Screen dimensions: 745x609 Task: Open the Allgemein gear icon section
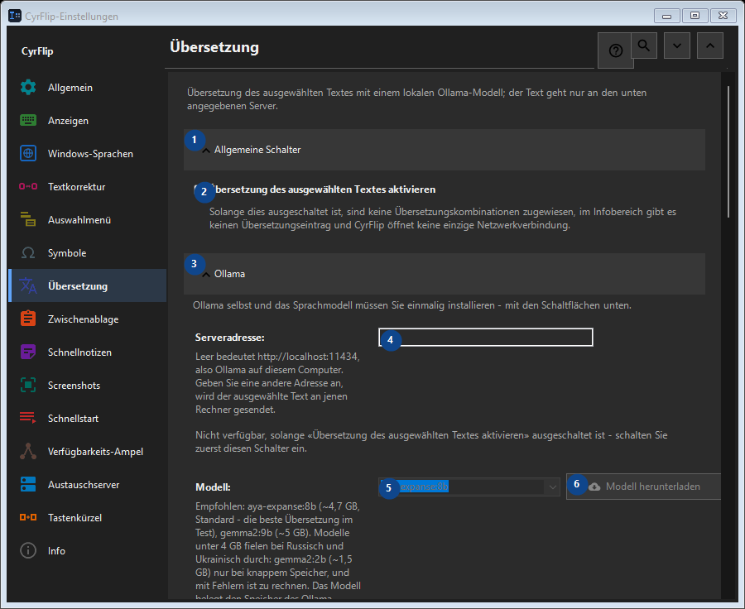pyautogui.click(x=28, y=88)
